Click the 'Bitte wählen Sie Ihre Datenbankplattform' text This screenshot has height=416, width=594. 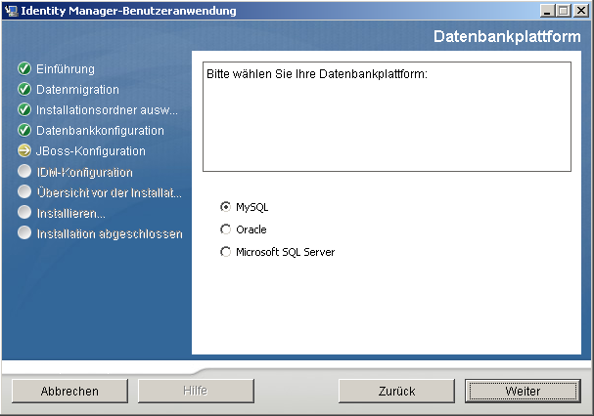317,74
